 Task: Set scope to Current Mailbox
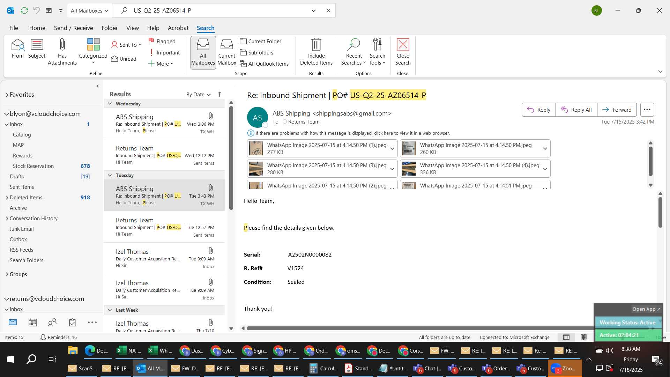[226, 53]
